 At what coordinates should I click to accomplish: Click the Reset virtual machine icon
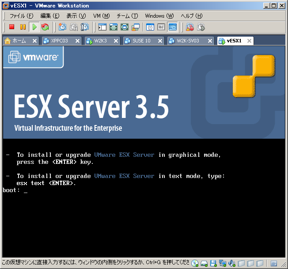pos(45,27)
